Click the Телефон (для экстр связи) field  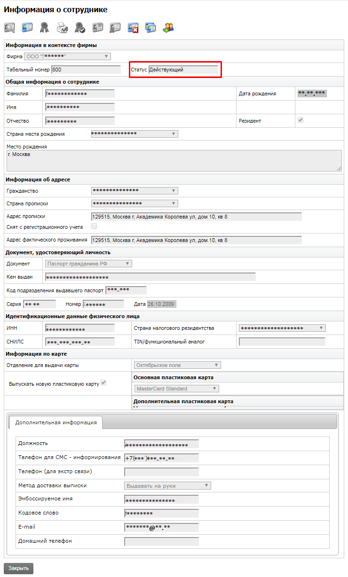[x=161, y=472]
